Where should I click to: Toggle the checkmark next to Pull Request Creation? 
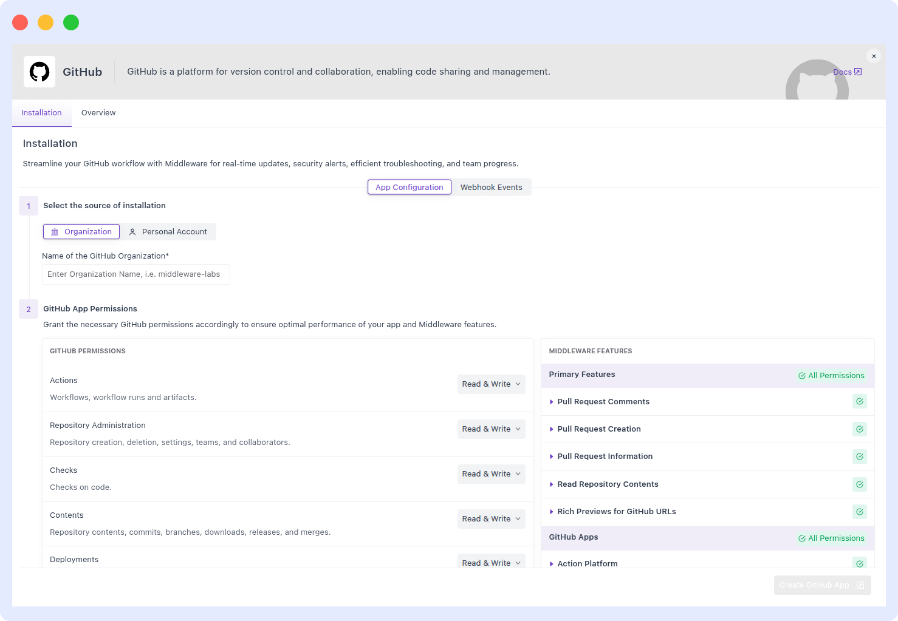tap(859, 429)
